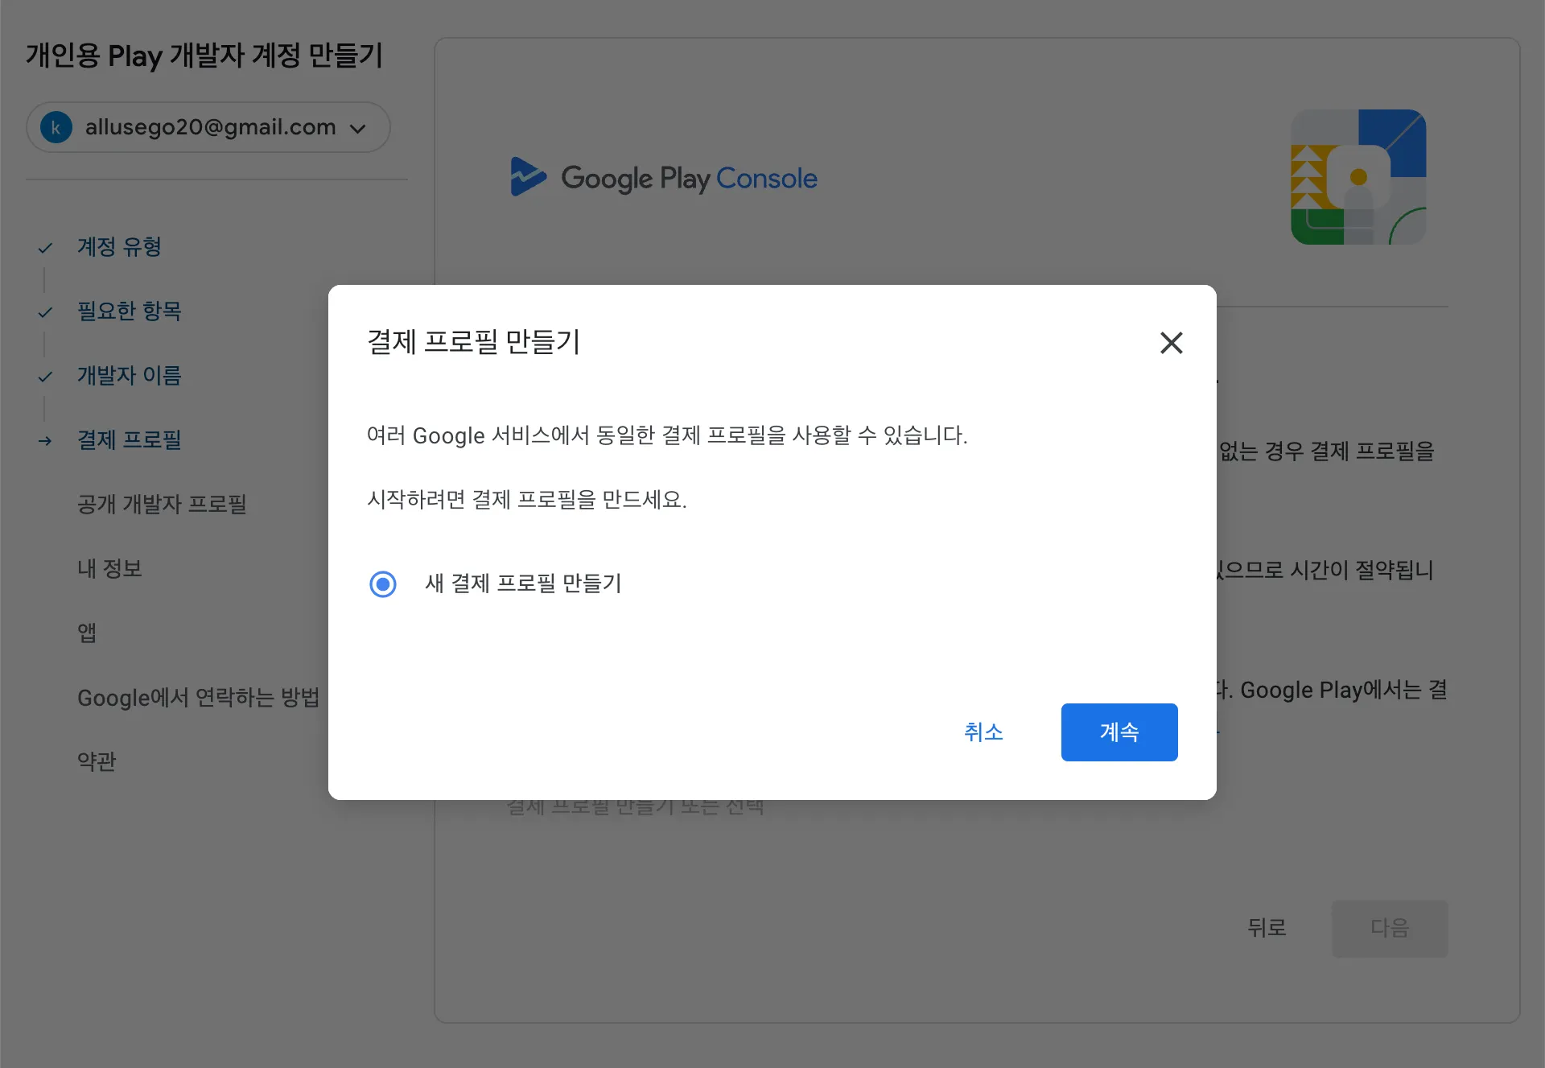This screenshot has width=1545, height=1068.
Task: Open 공개 개발자 프로필 step
Action: pyautogui.click(x=162, y=504)
